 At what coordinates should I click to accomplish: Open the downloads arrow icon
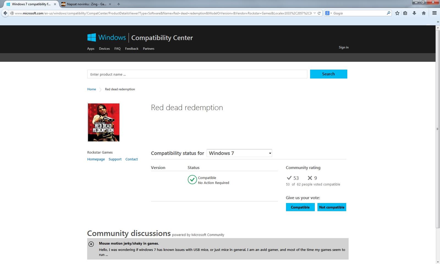[x=414, y=13]
